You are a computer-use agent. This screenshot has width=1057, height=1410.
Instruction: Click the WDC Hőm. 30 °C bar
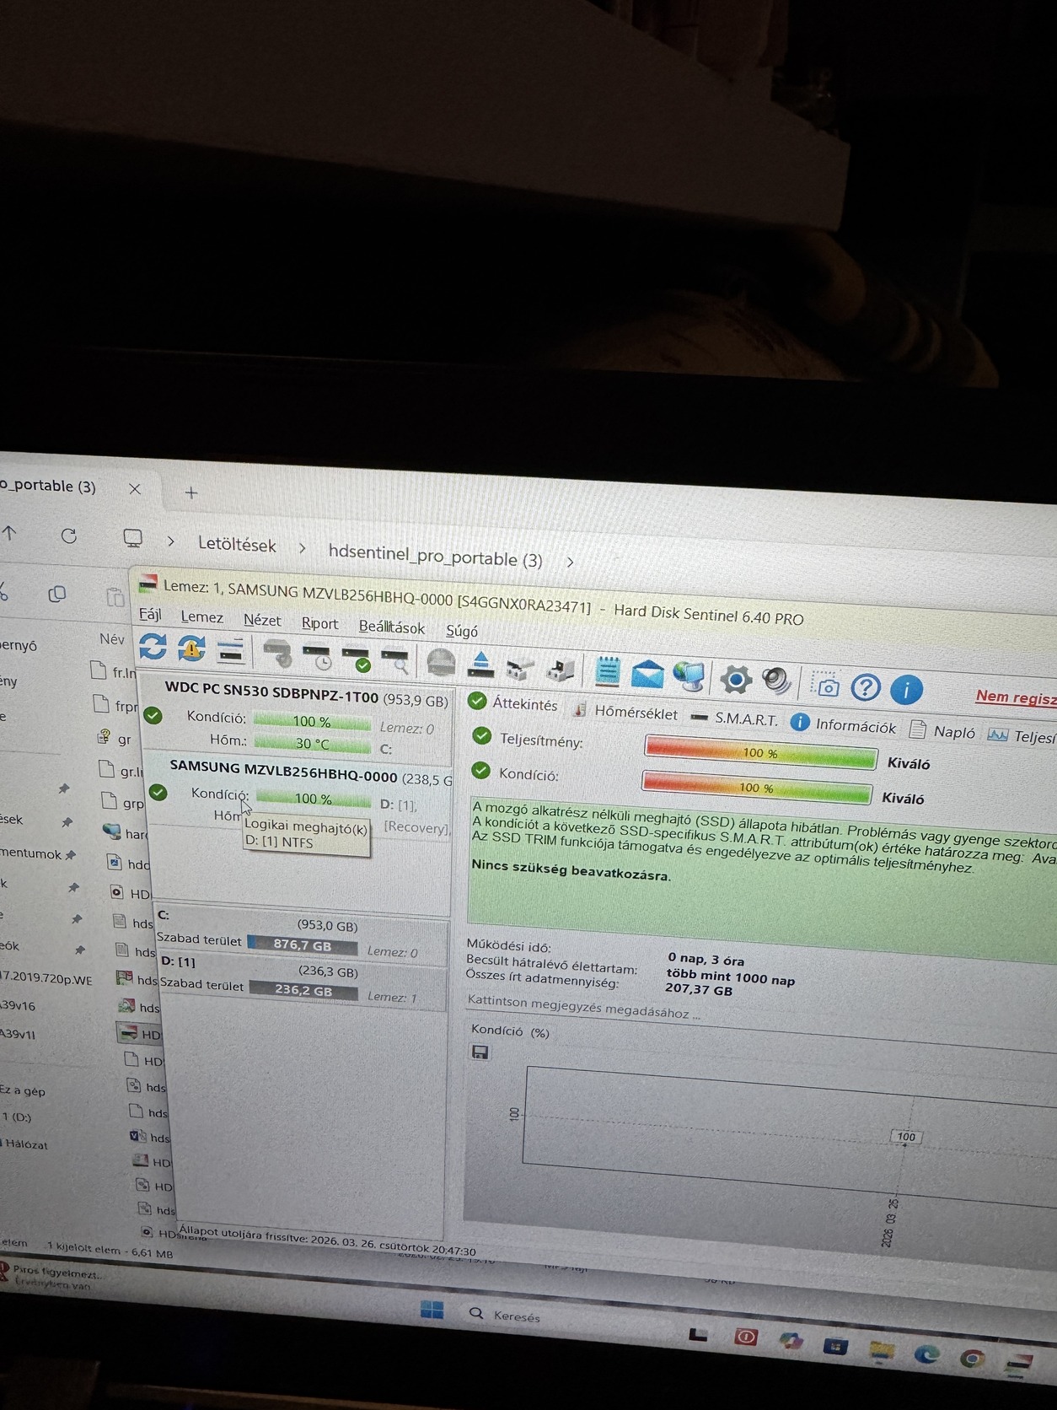coord(312,743)
